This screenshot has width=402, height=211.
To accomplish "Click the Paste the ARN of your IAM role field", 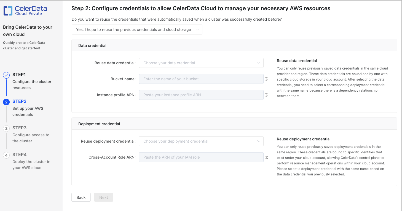I will click(201, 157).
